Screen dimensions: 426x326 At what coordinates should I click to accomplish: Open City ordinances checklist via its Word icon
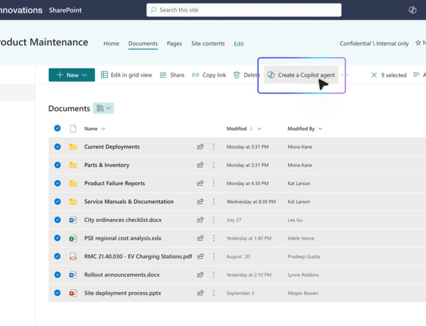click(72, 220)
